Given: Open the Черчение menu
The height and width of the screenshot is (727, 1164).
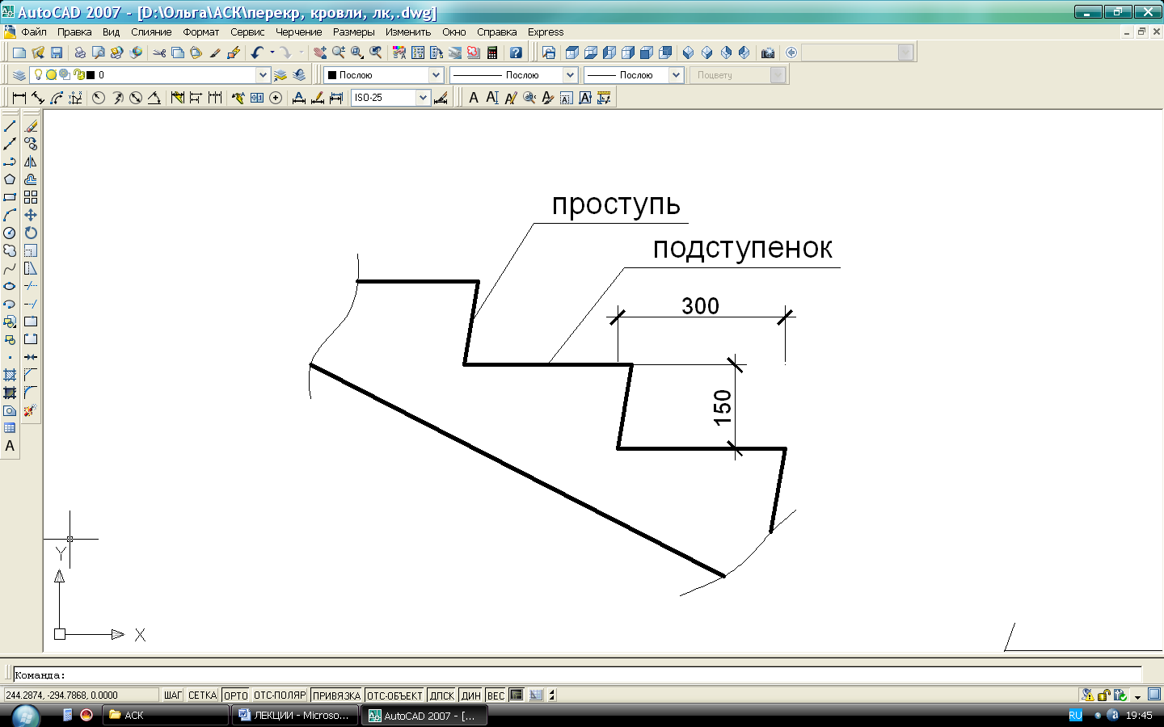Looking at the screenshot, I should pyautogui.click(x=298, y=32).
